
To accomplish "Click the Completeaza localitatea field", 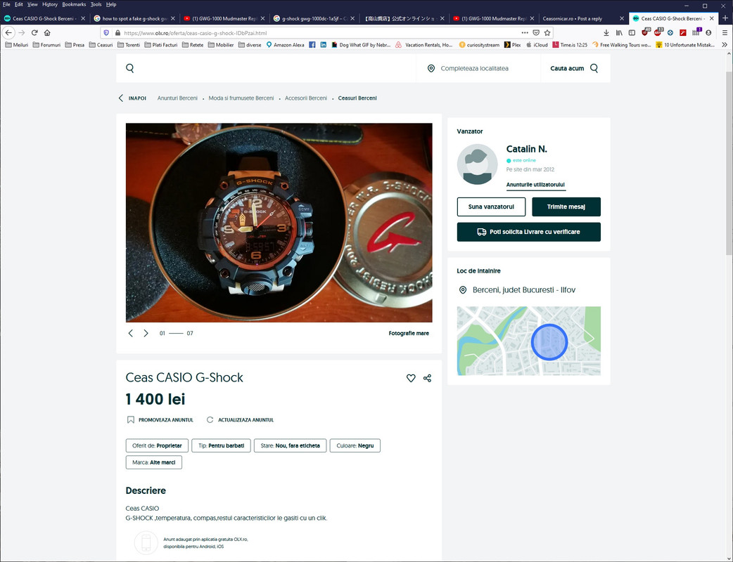I will [x=478, y=68].
